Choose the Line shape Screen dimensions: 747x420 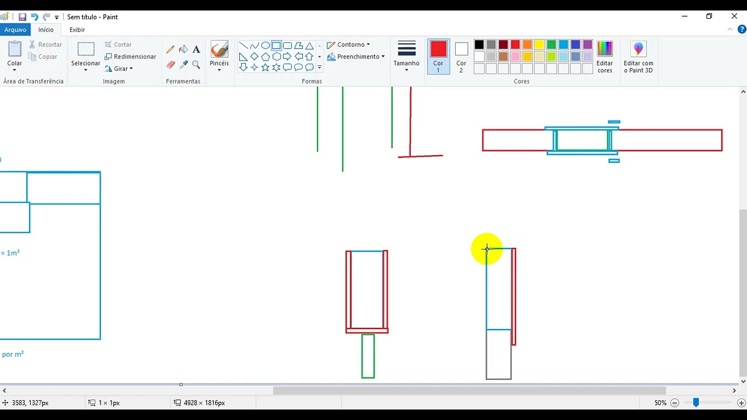pyautogui.click(x=243, y=45)
